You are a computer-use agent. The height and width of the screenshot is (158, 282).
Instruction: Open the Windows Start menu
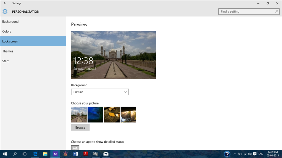pos(5,154)
